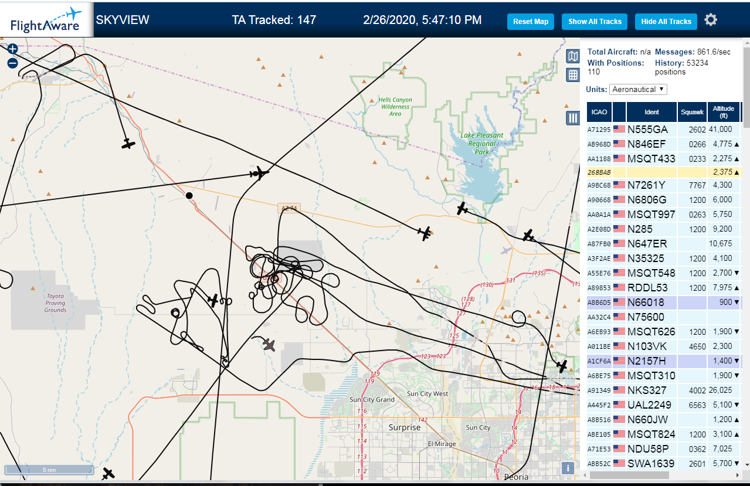Select the N285 aircraft row
Screen dimensions: 750x486
(x=664, y=229)
